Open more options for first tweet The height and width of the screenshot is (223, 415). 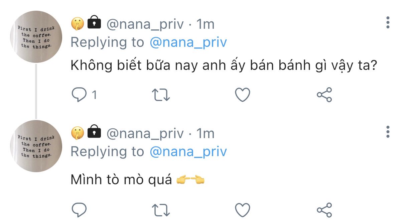[388, 22]
